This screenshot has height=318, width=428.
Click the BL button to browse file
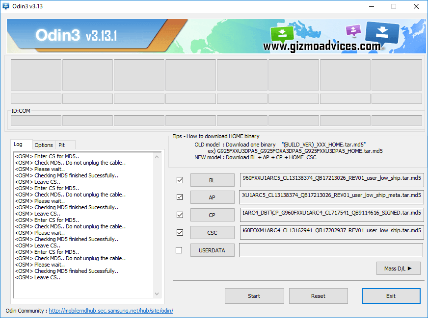coord(212,180)
